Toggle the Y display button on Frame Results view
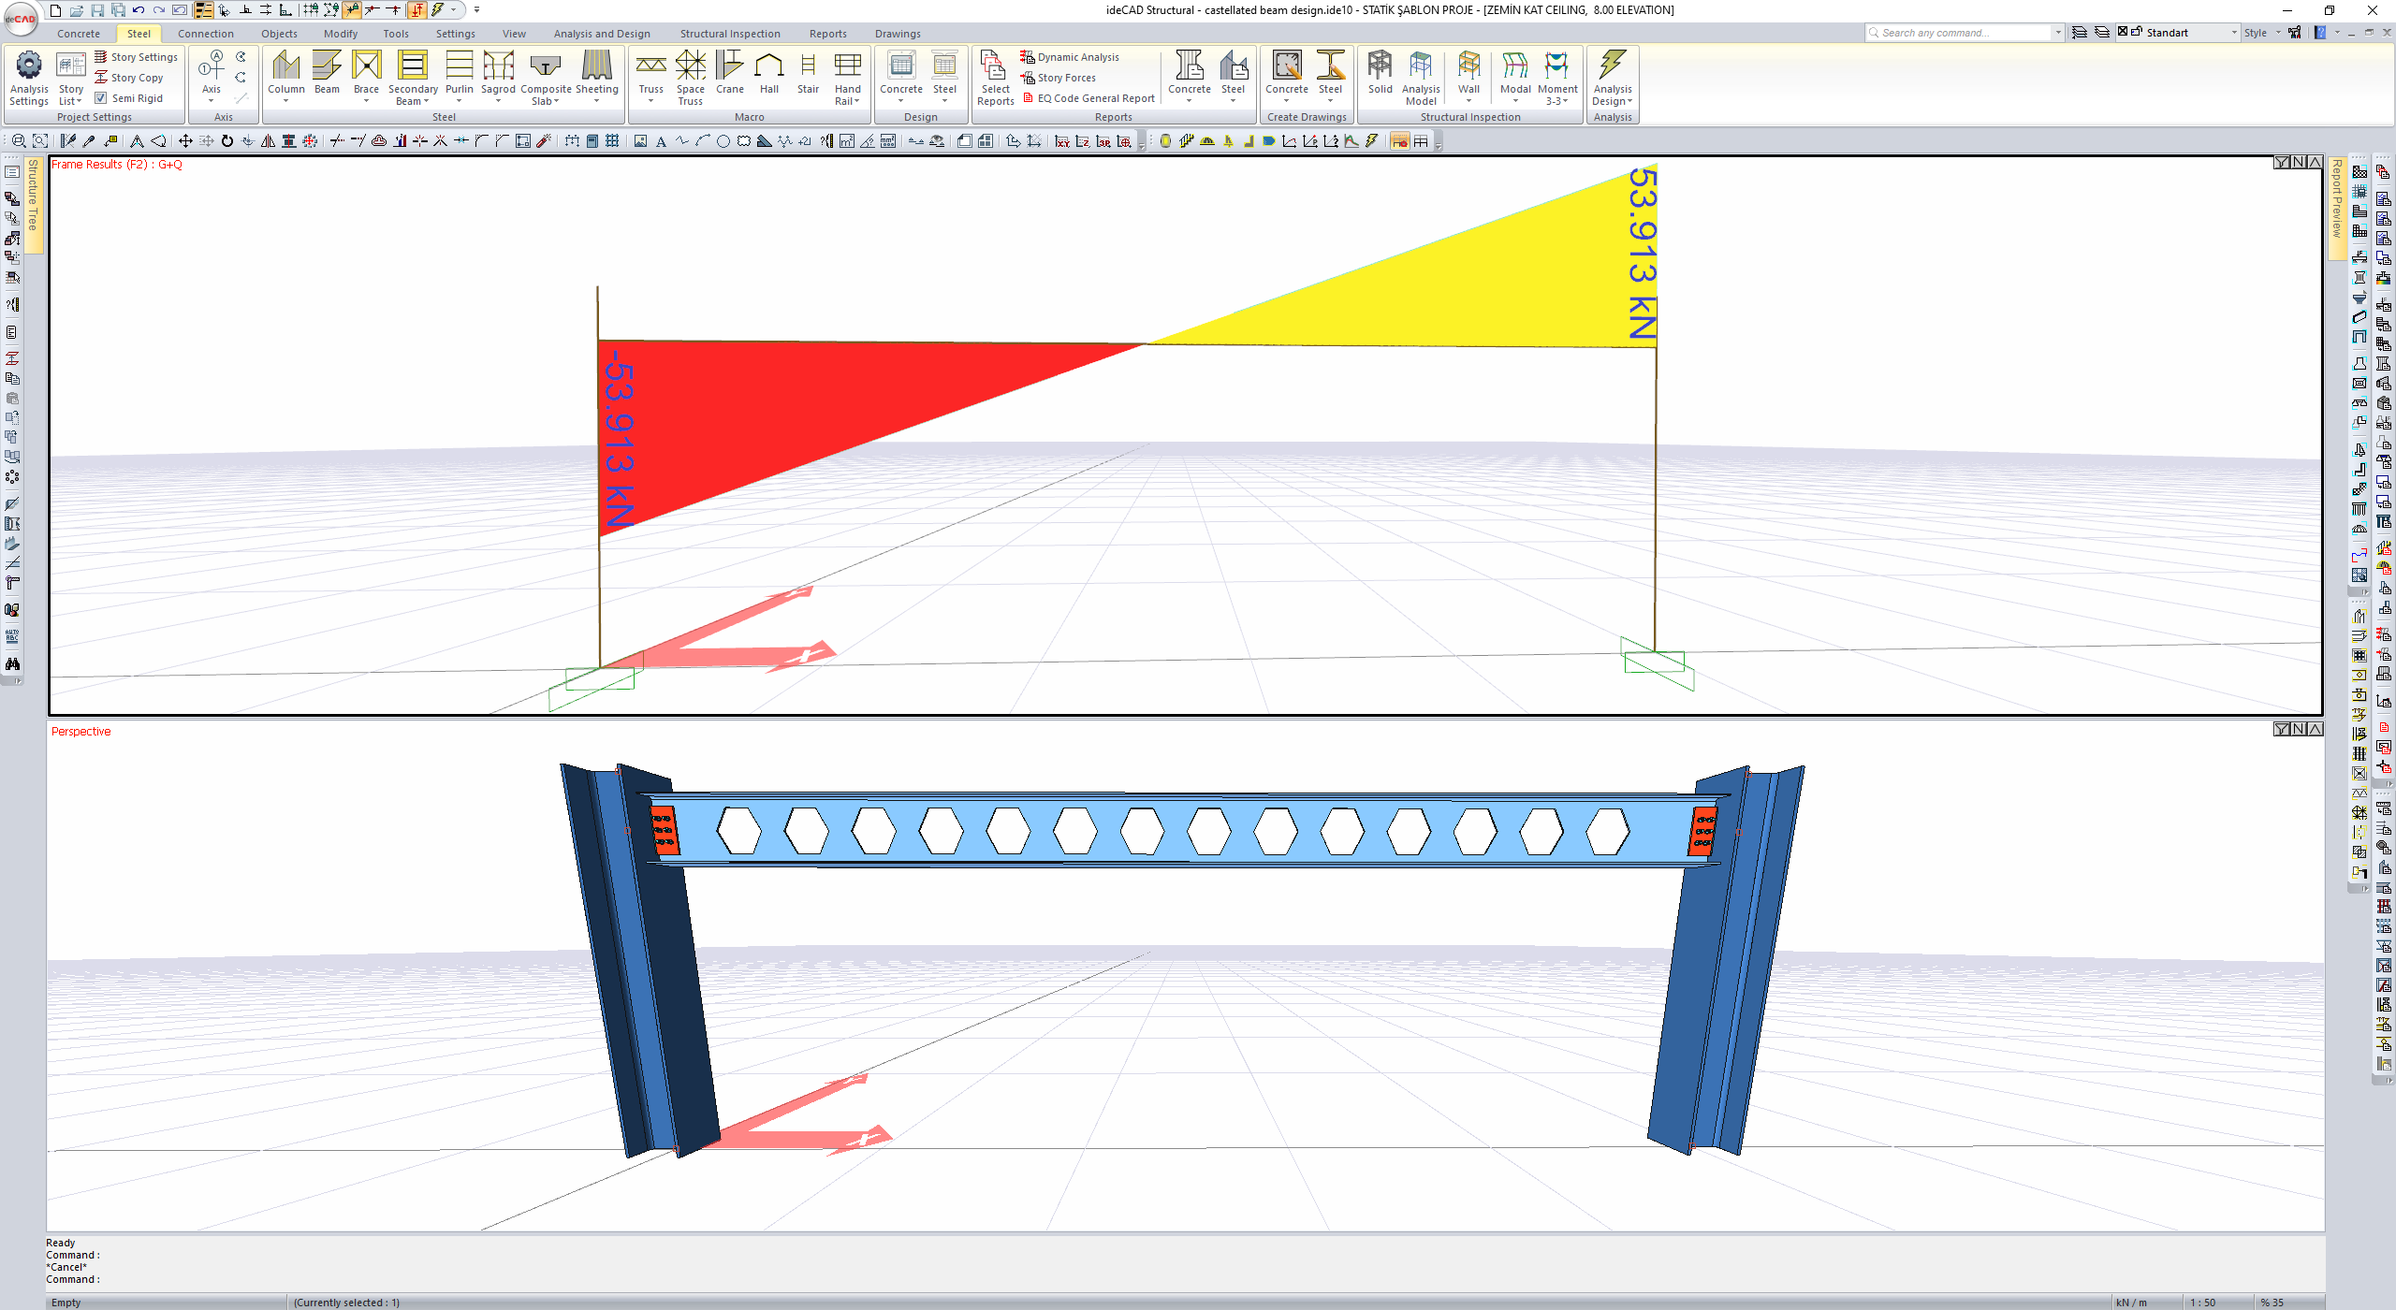The height and width of the screenshot is (1310, 2396). point(2282,161)
